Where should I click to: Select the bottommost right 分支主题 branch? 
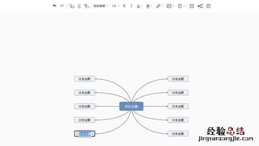pos(178,134)
